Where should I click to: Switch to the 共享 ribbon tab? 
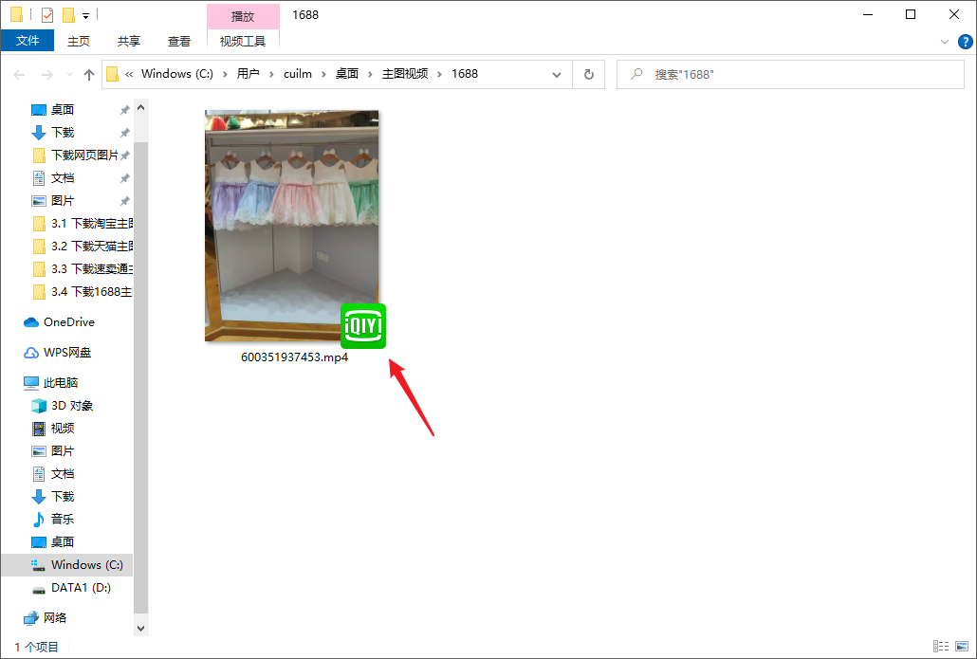point(129,41)
